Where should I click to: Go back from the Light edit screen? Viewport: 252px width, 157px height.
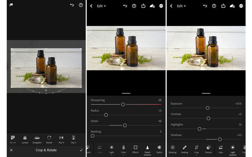(x=171, y=6)
